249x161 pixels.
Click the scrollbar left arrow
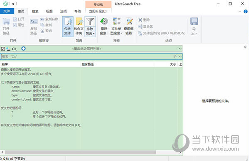click(2, 152)
